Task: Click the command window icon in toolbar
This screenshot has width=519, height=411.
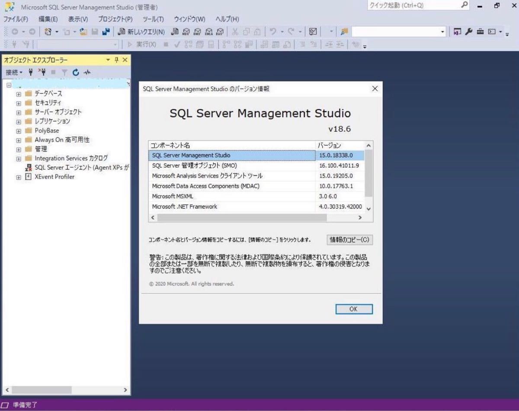Action: tap(492, 32)
